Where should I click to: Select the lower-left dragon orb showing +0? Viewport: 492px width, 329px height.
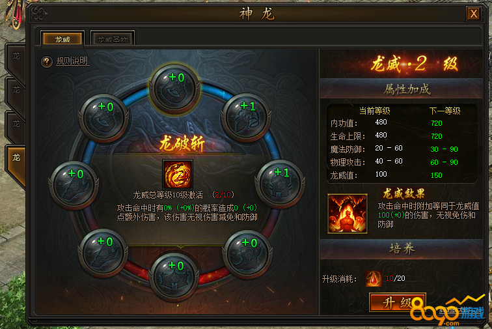[x=103, y=253]
